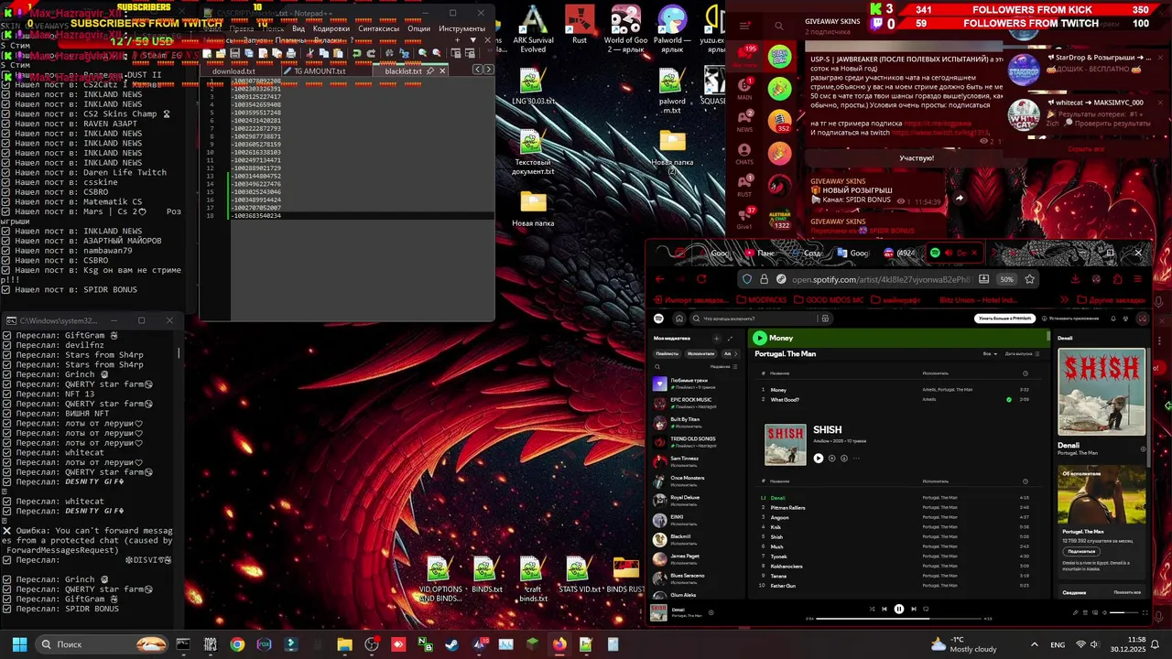Toggle checkbox beside 'Нашел пост в: SPIDR BONUS'
Viewport: 1172px width, 659px height.
tap(6, 290)
